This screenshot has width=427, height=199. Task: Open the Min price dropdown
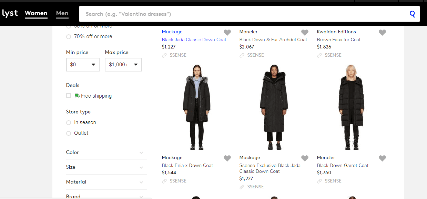pos(83,65)
